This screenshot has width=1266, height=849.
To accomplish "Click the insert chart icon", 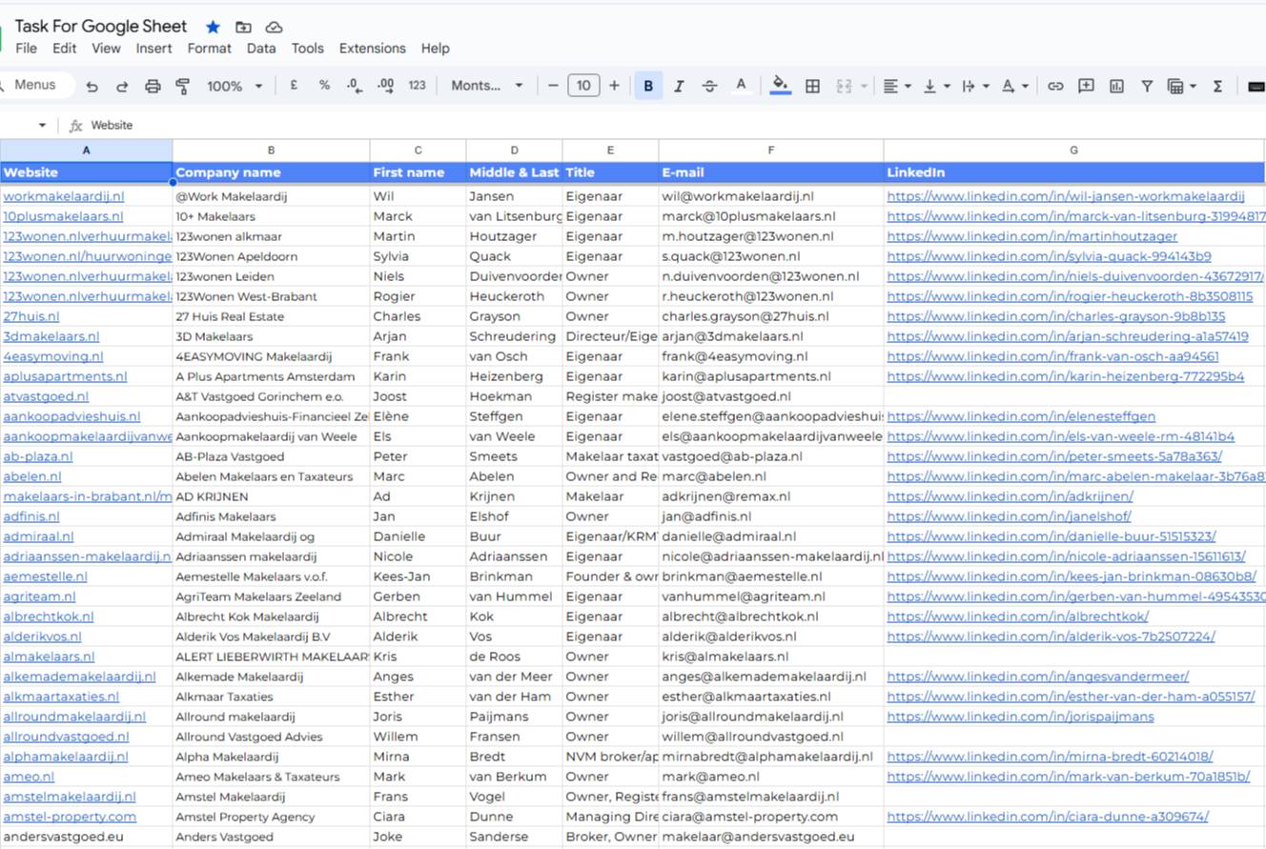I will click(1116, 86).
